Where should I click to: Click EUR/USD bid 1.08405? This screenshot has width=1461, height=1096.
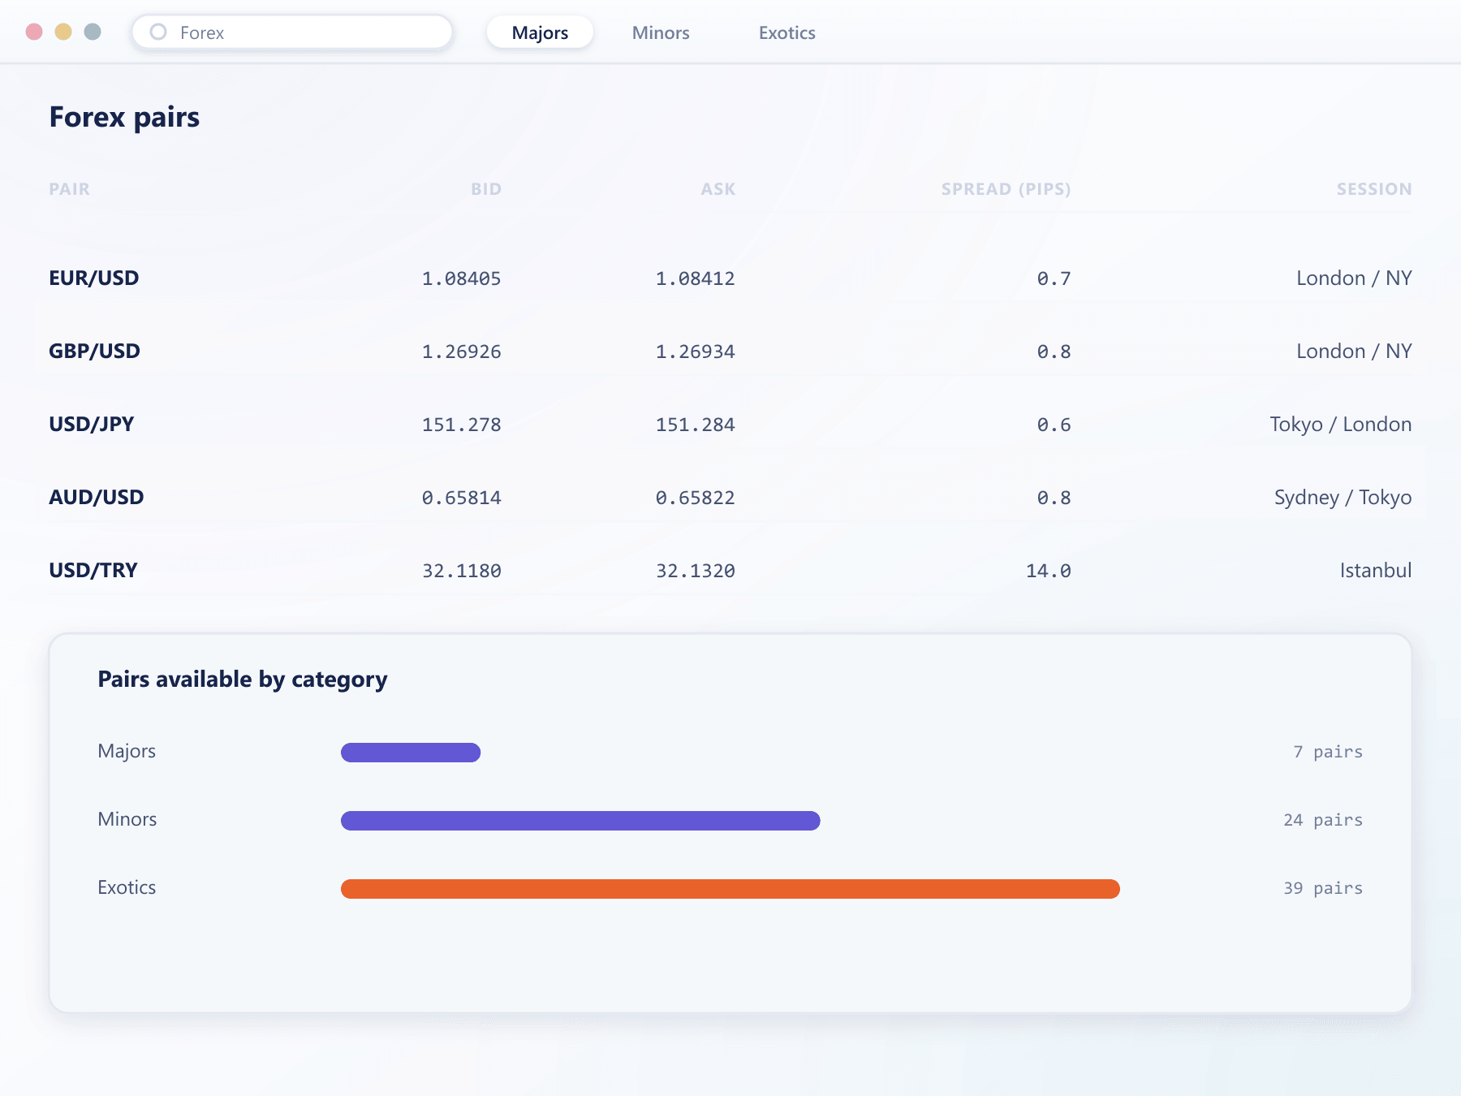(461, 278)
